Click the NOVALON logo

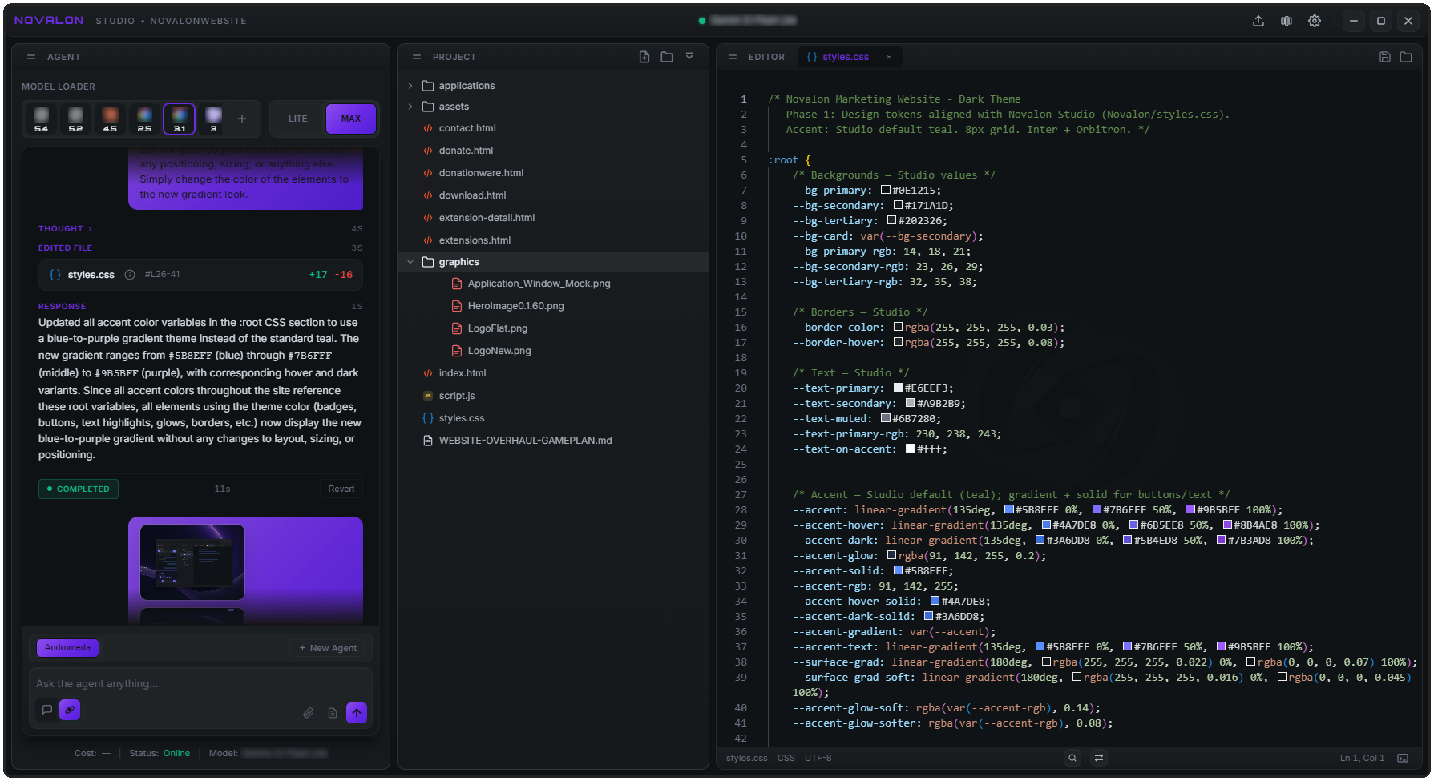(x=49, y=20)
